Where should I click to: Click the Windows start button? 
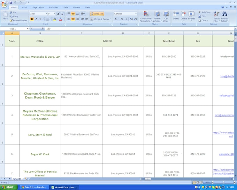9,188
